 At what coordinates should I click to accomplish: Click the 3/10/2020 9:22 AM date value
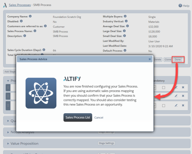(161, 46)
